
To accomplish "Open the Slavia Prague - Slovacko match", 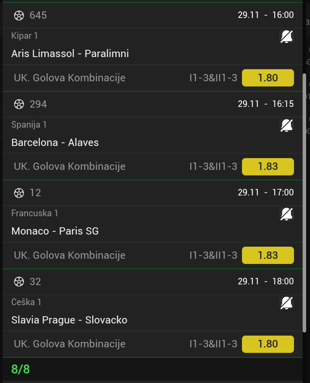I will [x=69, y=320].
